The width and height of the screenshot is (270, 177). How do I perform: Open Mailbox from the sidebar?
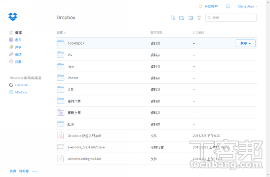coord(21,92)
